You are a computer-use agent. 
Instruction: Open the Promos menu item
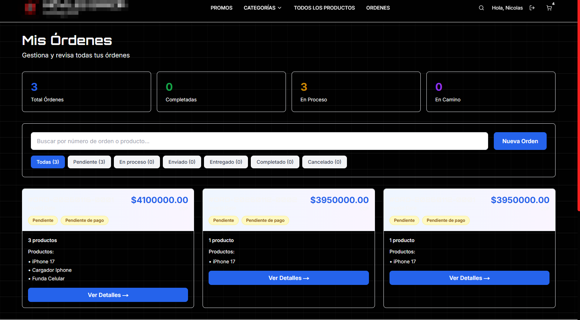point(221,8)
